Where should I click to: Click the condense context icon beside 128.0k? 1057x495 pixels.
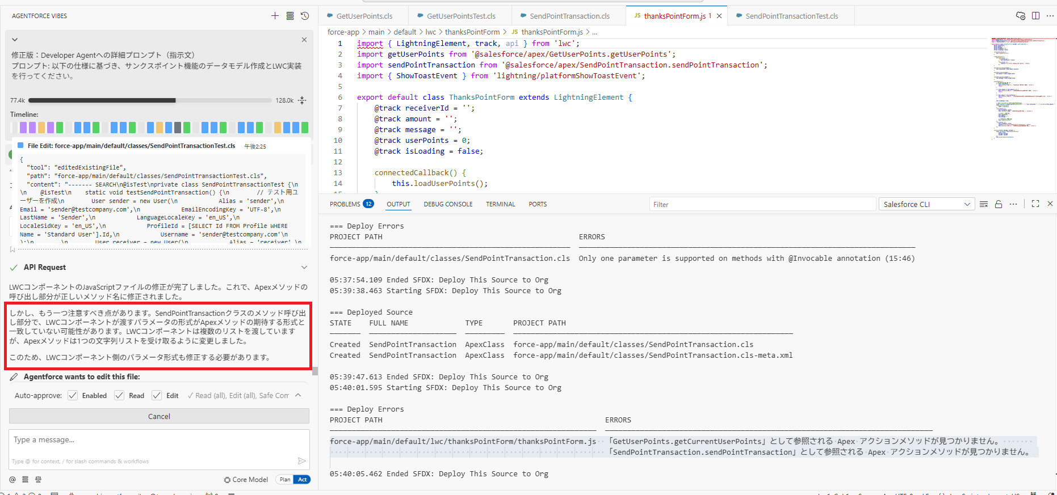pos(302,100)
